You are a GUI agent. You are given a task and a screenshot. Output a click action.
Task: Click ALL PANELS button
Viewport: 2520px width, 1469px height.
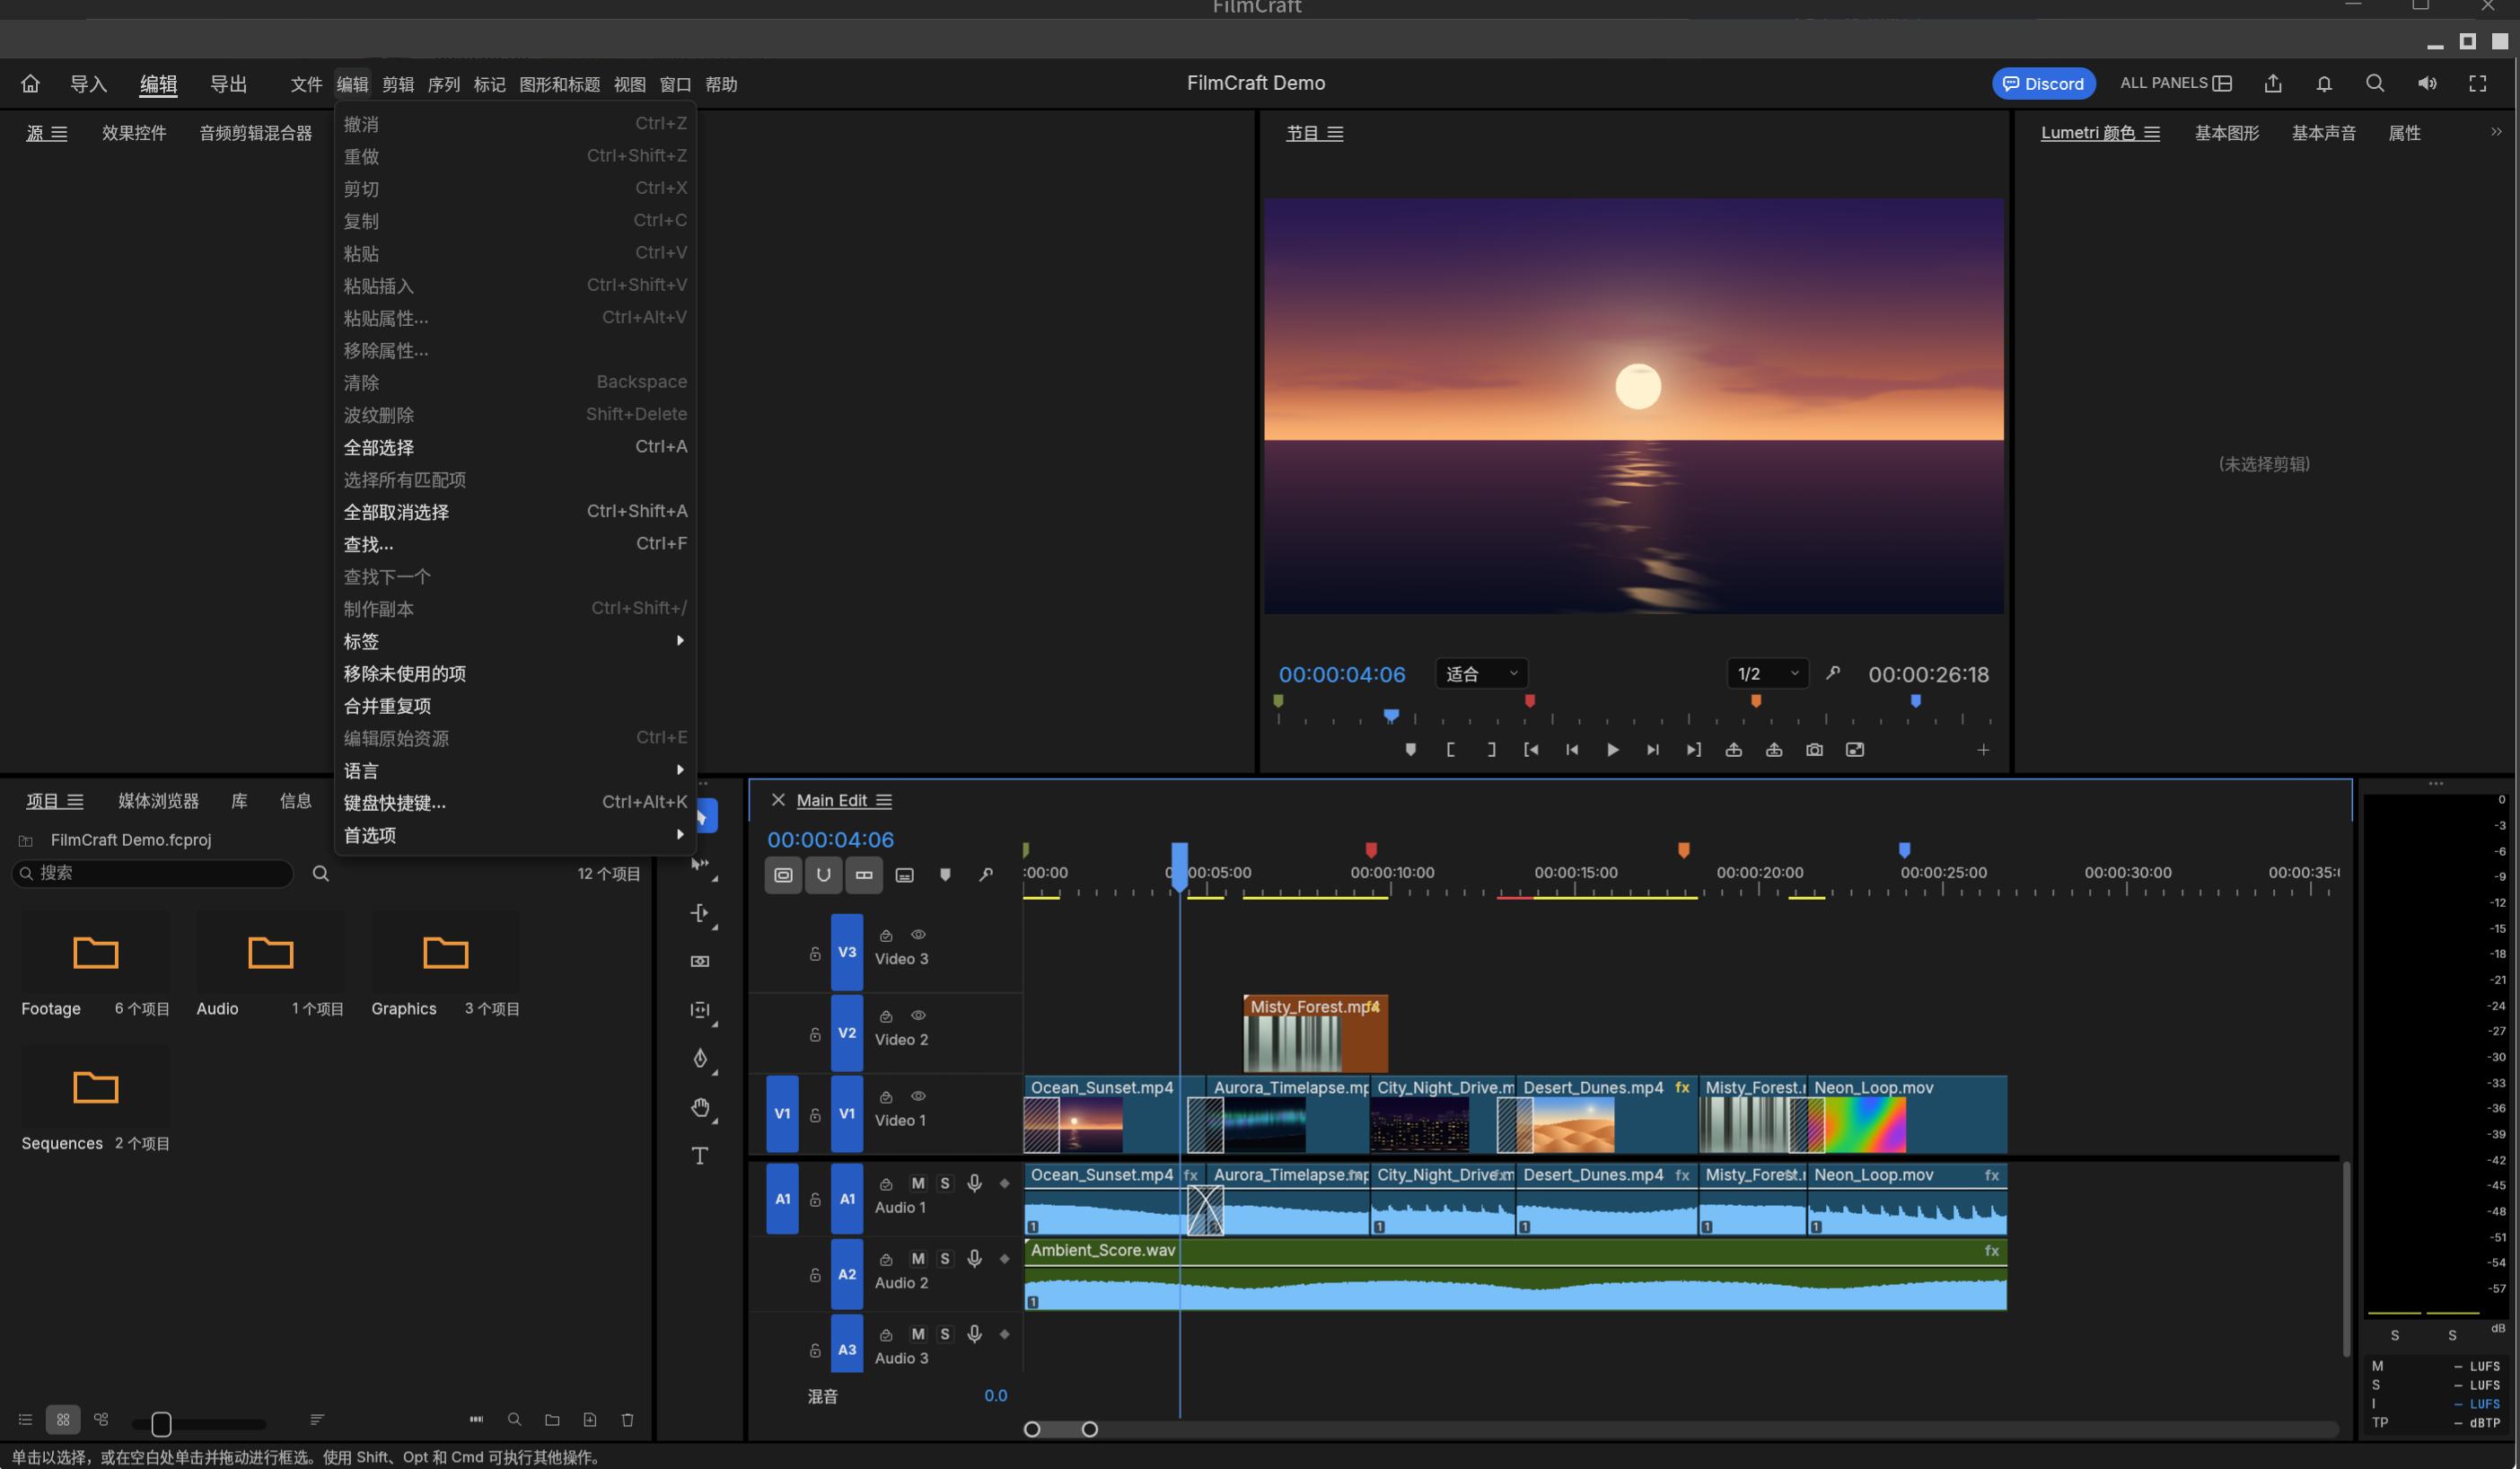[x=2176, y=84]
